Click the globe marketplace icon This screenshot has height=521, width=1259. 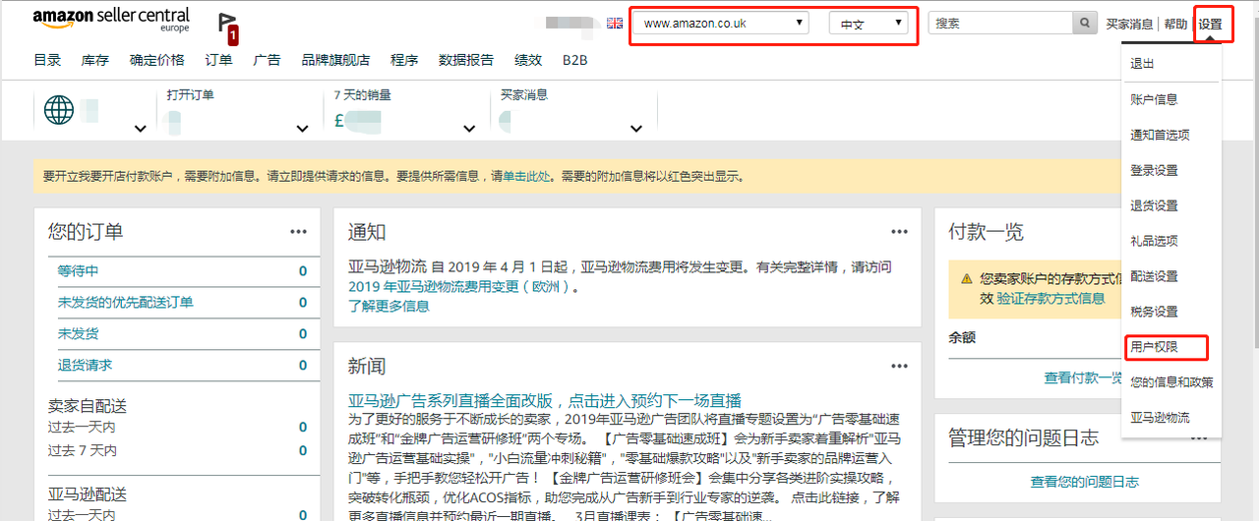tap(59, 111)
